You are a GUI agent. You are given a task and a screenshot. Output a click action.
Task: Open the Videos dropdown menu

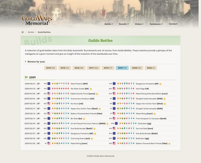pos(139,24)
